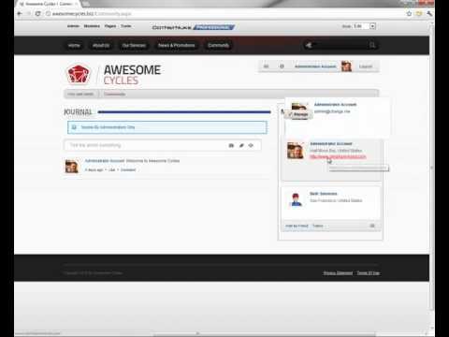This screenshot has width=449, height=337.
Task: Open the Pages menu in the control bar
Action: [110, 26]
